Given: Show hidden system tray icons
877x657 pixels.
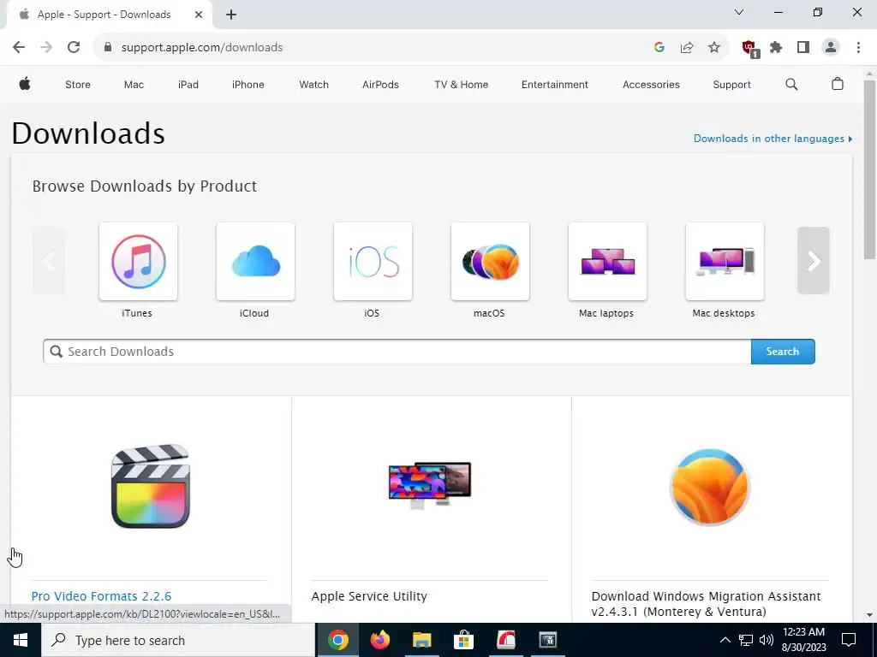Looking at the screenshot, I should pos(725,640).
